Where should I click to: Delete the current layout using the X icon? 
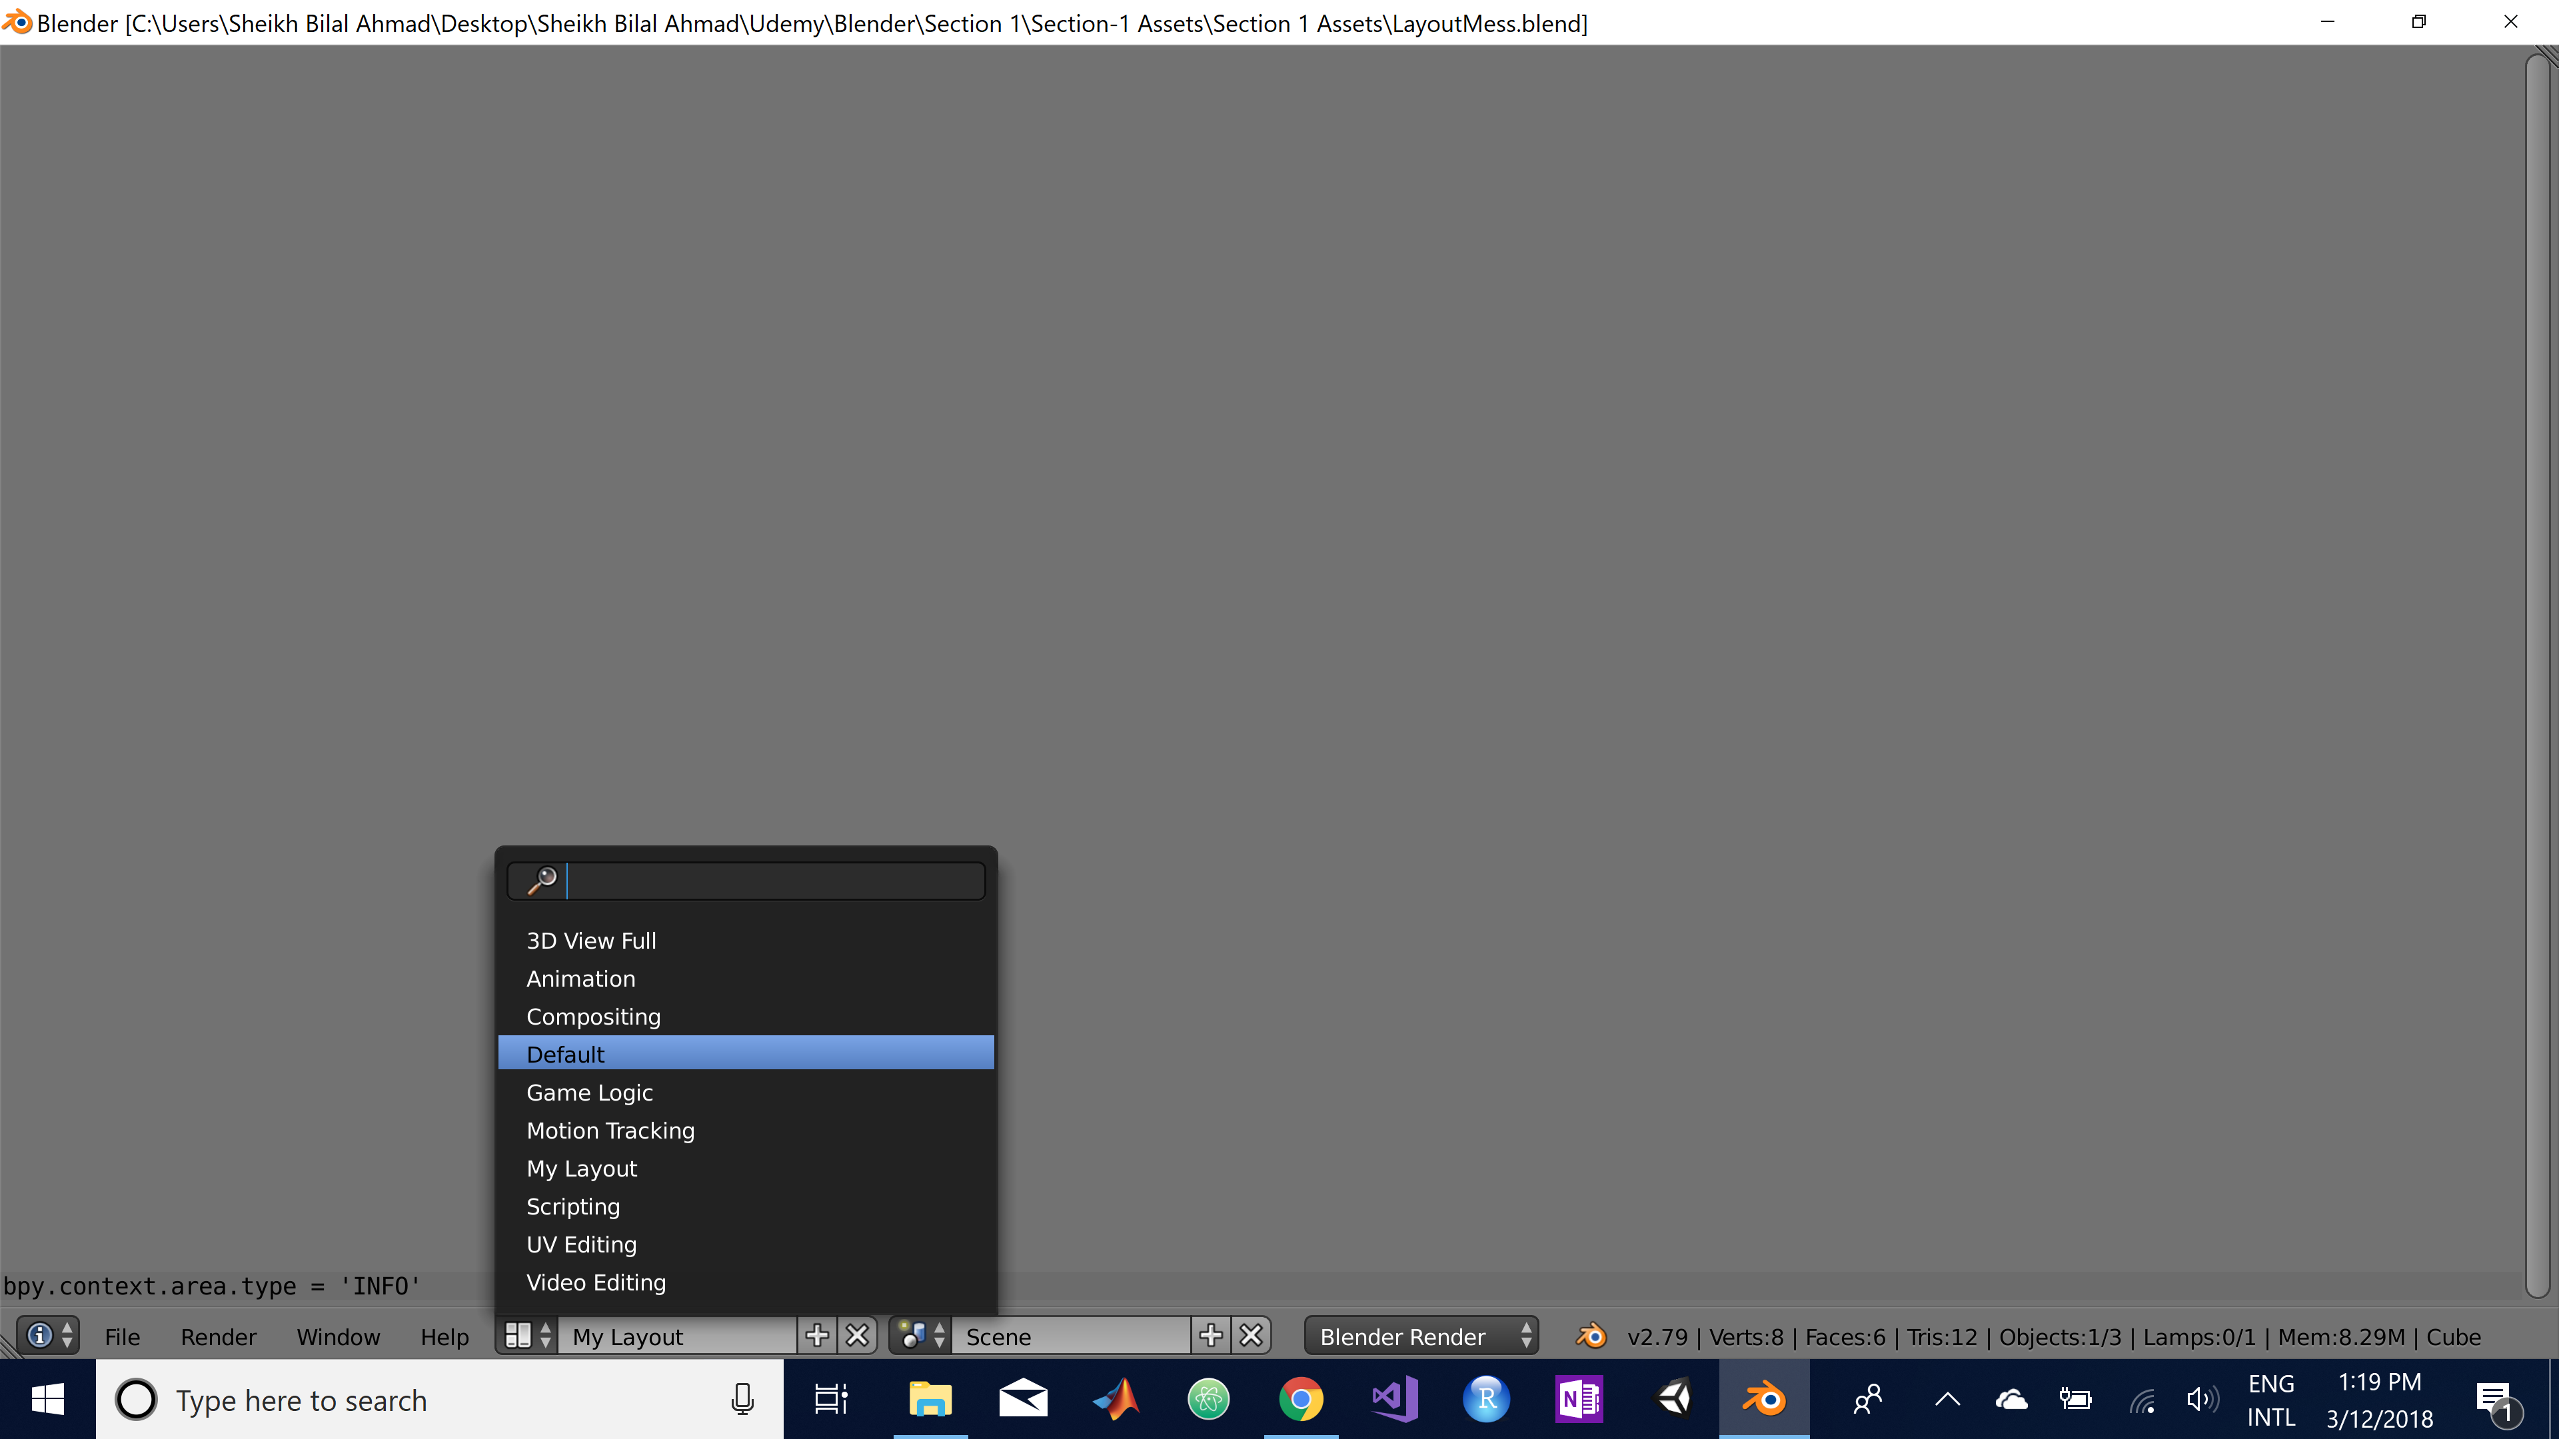[x=856, y=1336]
